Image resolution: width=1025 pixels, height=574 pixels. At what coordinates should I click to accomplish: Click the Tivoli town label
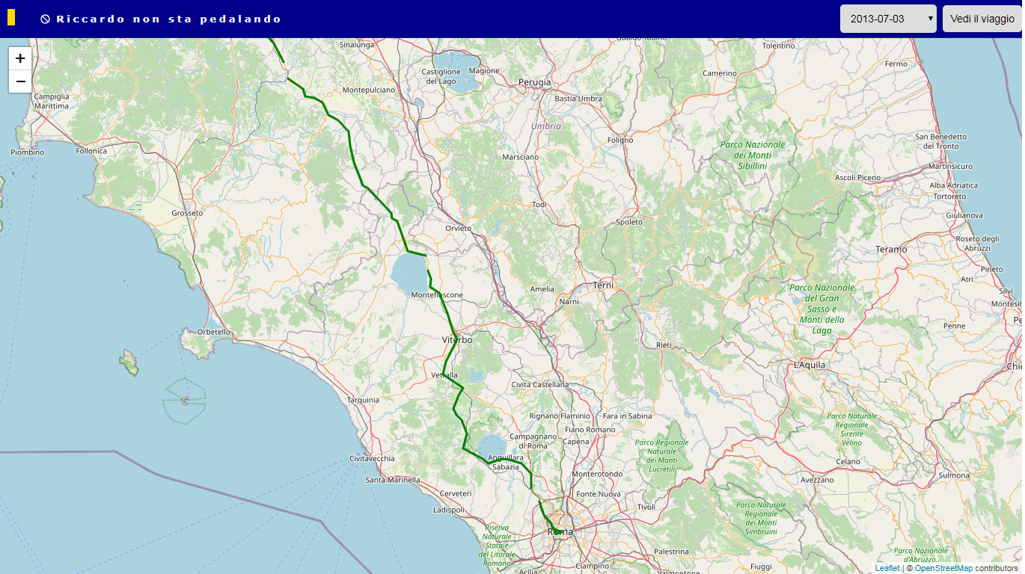point(646,507)
